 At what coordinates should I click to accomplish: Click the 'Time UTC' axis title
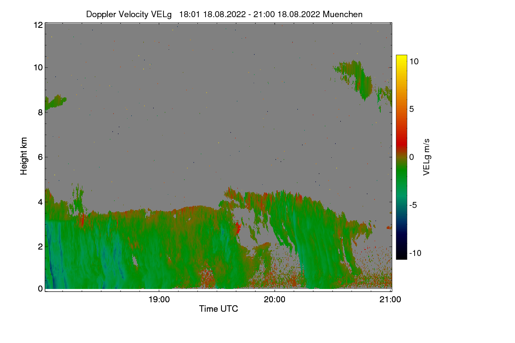click(218, 309)
